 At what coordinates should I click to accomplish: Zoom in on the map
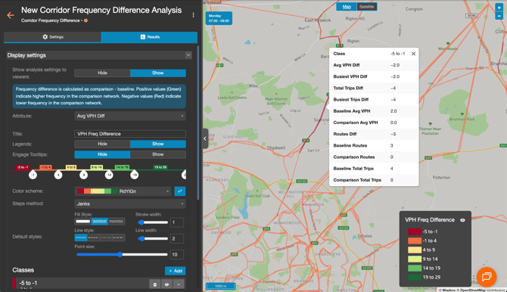[499, 8]
